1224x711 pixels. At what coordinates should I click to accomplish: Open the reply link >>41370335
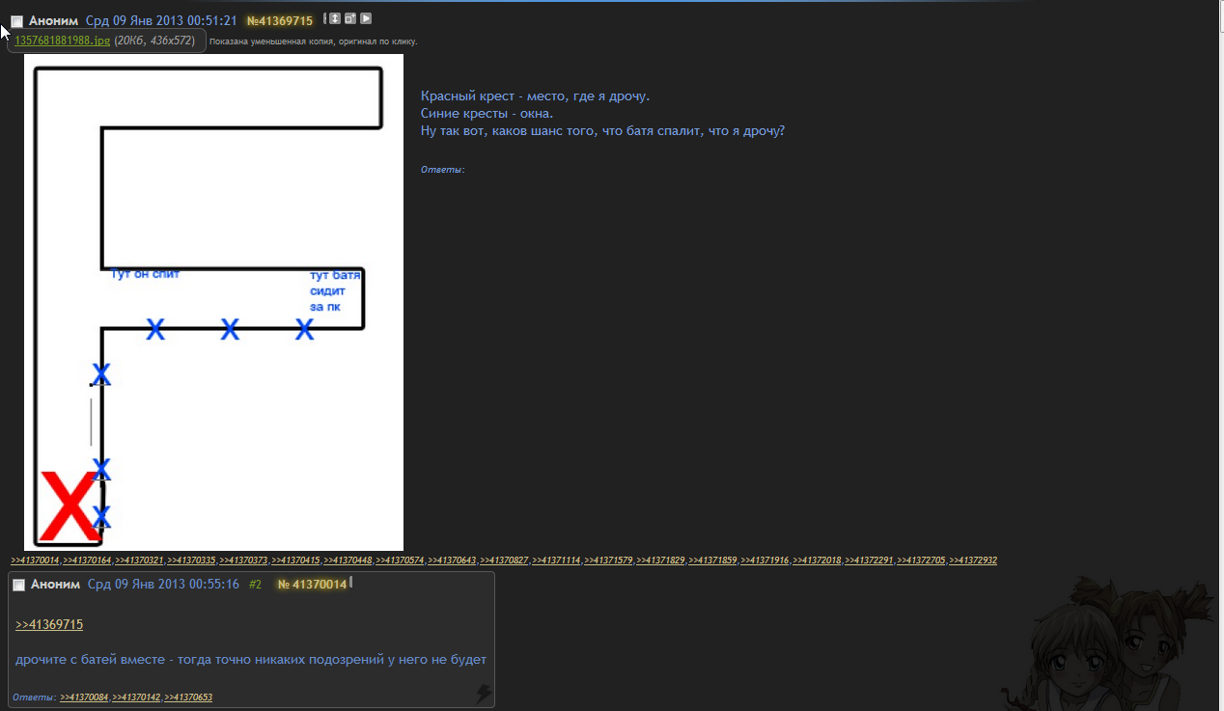[192, 561]
